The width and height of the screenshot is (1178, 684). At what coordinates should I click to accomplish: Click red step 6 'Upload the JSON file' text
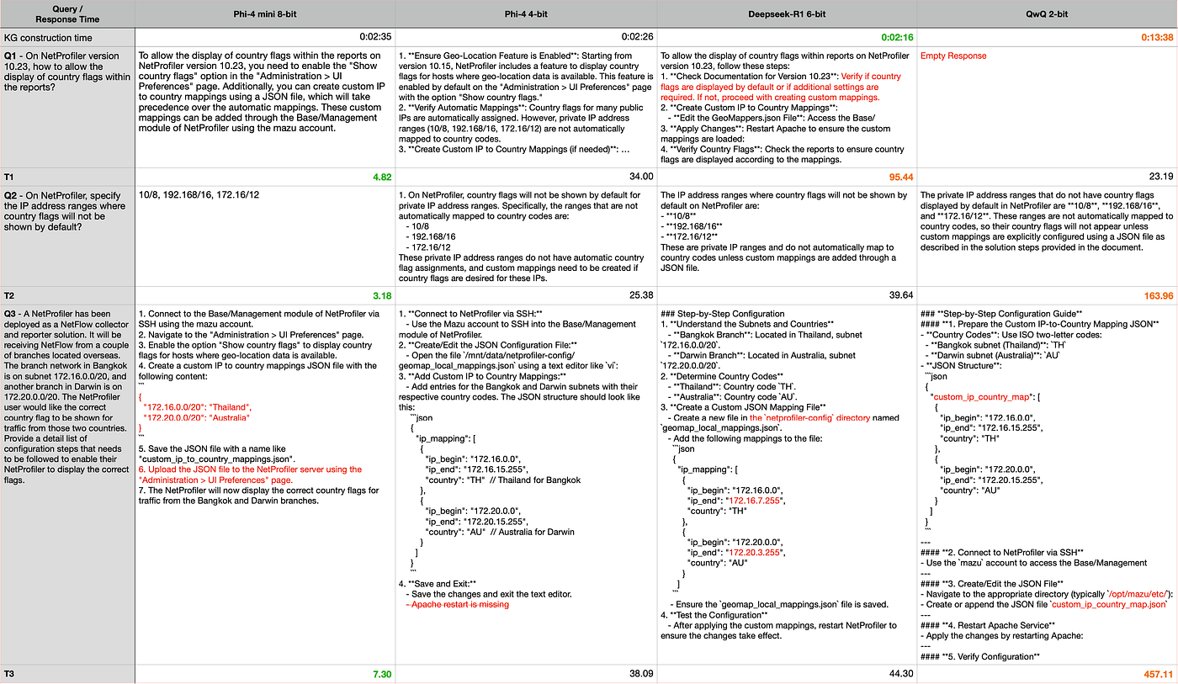250,475
